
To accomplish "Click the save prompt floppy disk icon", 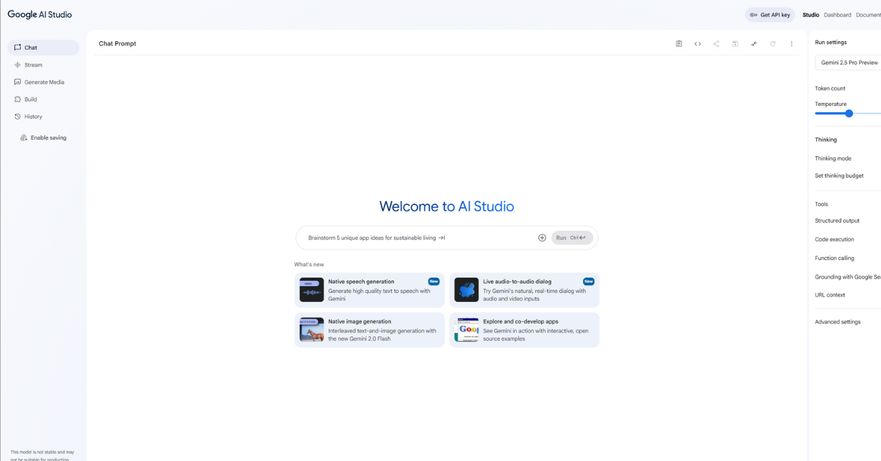I will (x=735, y=44).
